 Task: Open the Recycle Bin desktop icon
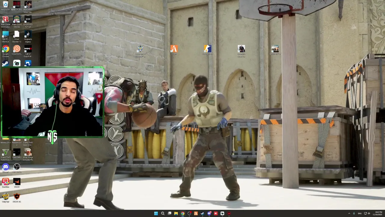[x=5, y=6]
